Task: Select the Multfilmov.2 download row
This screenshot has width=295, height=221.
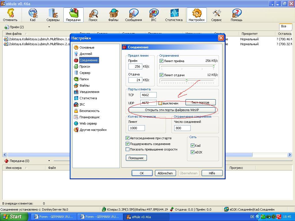Action: coord(37,44)
